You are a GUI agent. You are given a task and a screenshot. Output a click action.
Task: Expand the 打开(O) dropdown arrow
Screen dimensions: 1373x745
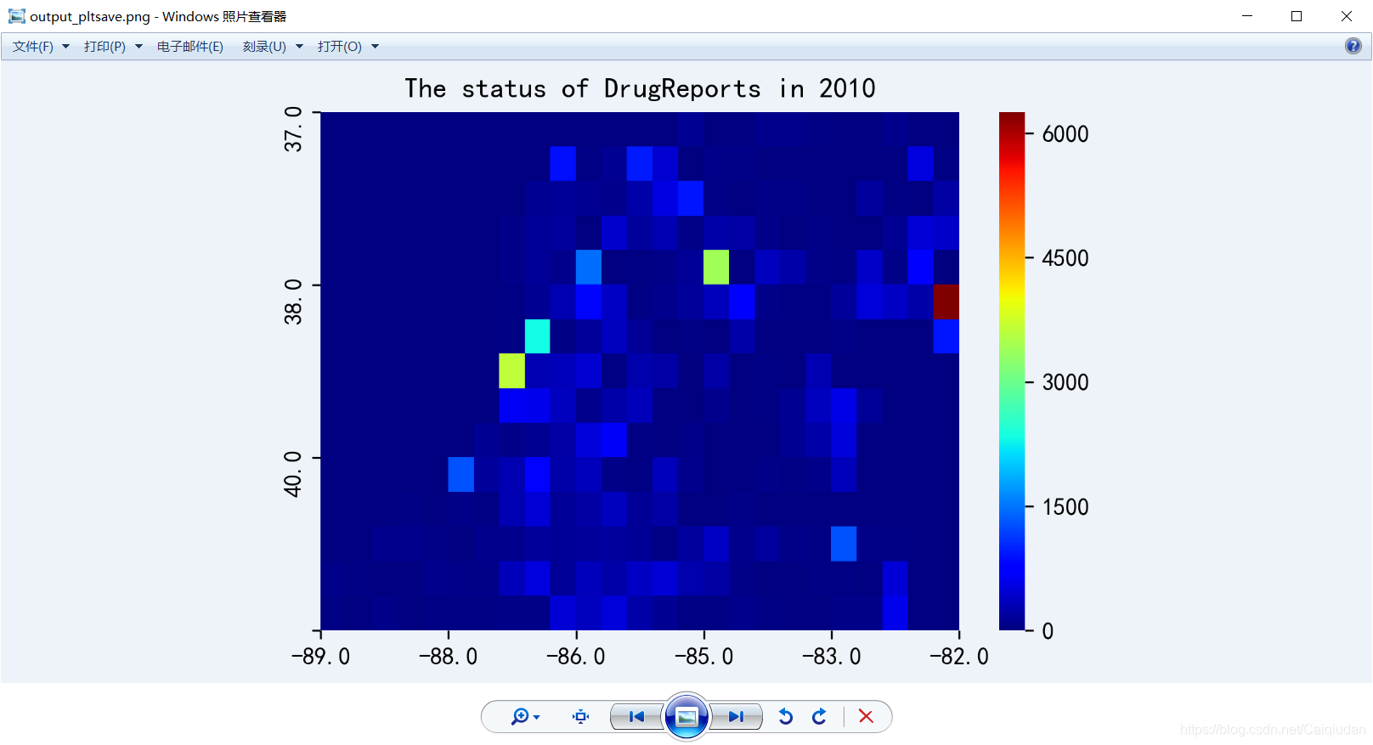[x=375, y=47]
